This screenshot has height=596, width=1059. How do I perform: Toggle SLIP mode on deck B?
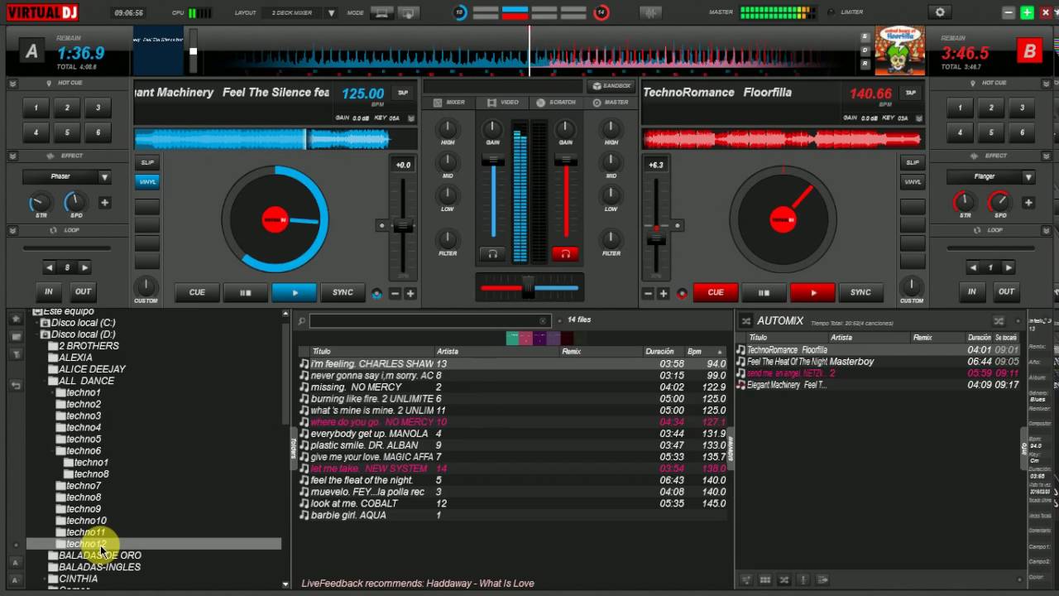point(913,163)
